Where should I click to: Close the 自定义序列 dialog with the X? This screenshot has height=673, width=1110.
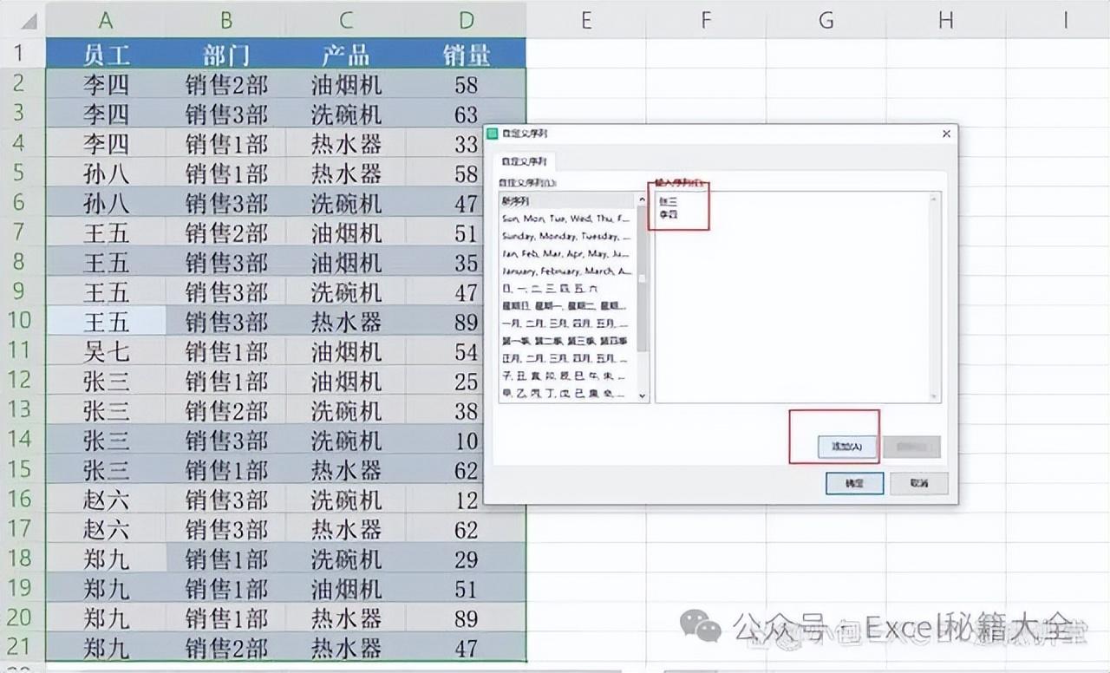[946, 134]
